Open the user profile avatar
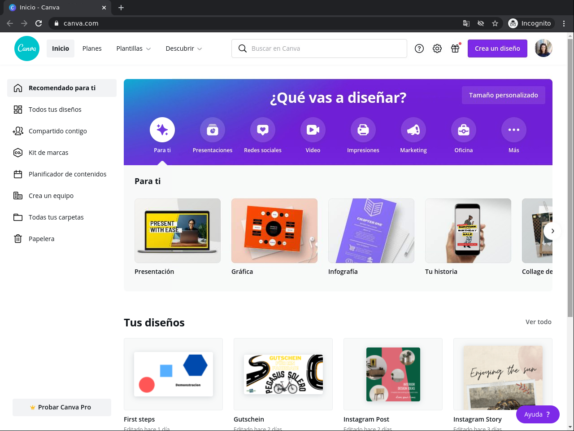 point(544,48)
